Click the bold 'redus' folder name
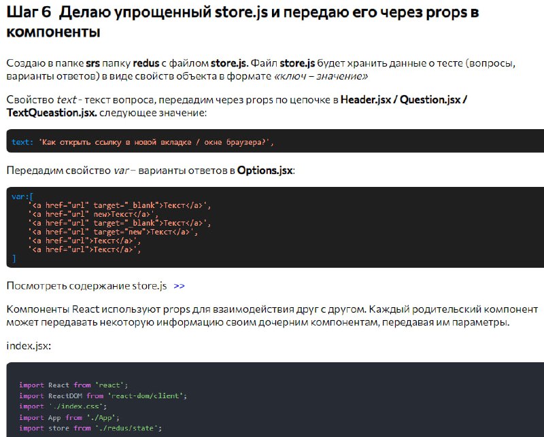This screenshot has height=437, width=544. pos(146,63)
